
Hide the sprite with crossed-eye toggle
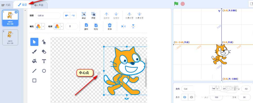pyautogui.click(x=192, y=97)
